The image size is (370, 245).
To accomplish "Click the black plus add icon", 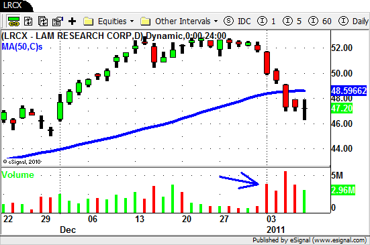I will (73, 21).
